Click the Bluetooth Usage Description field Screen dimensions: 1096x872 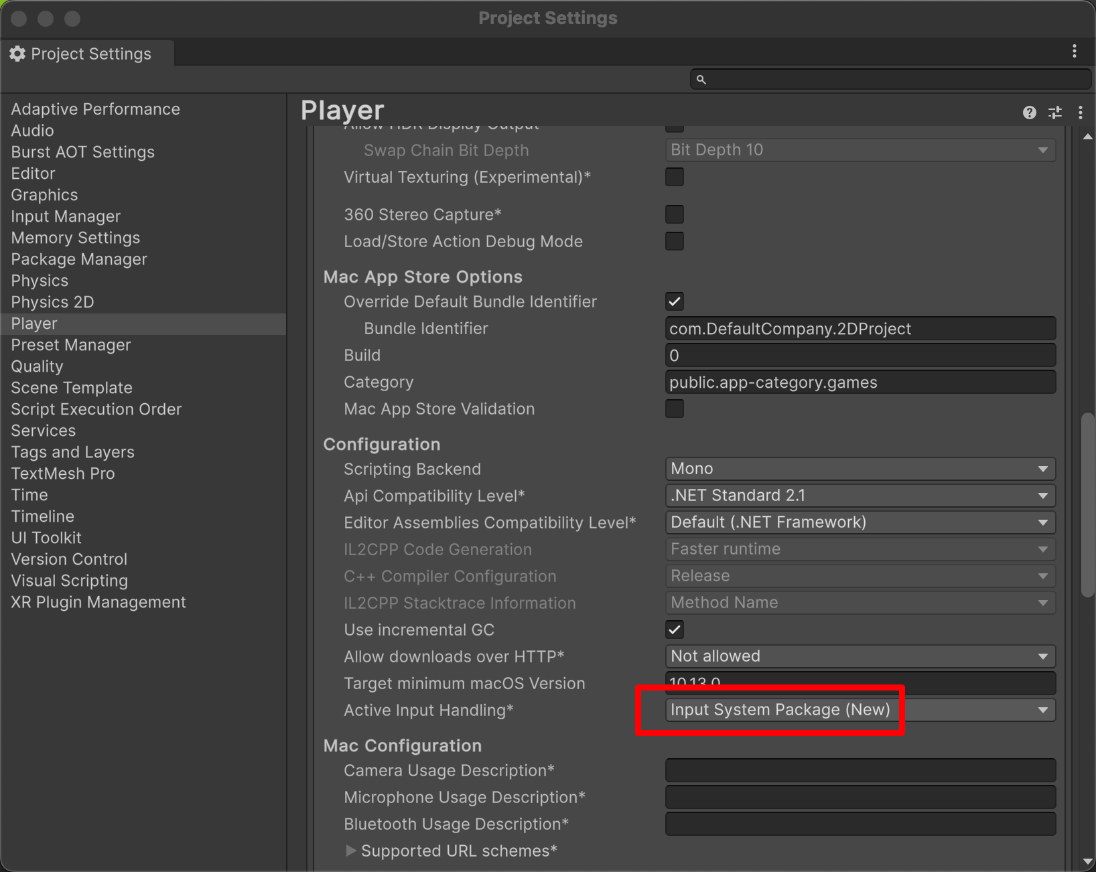[x=860, y=824]
